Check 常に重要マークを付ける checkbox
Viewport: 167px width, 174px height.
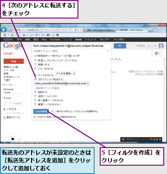coord(35,100)
